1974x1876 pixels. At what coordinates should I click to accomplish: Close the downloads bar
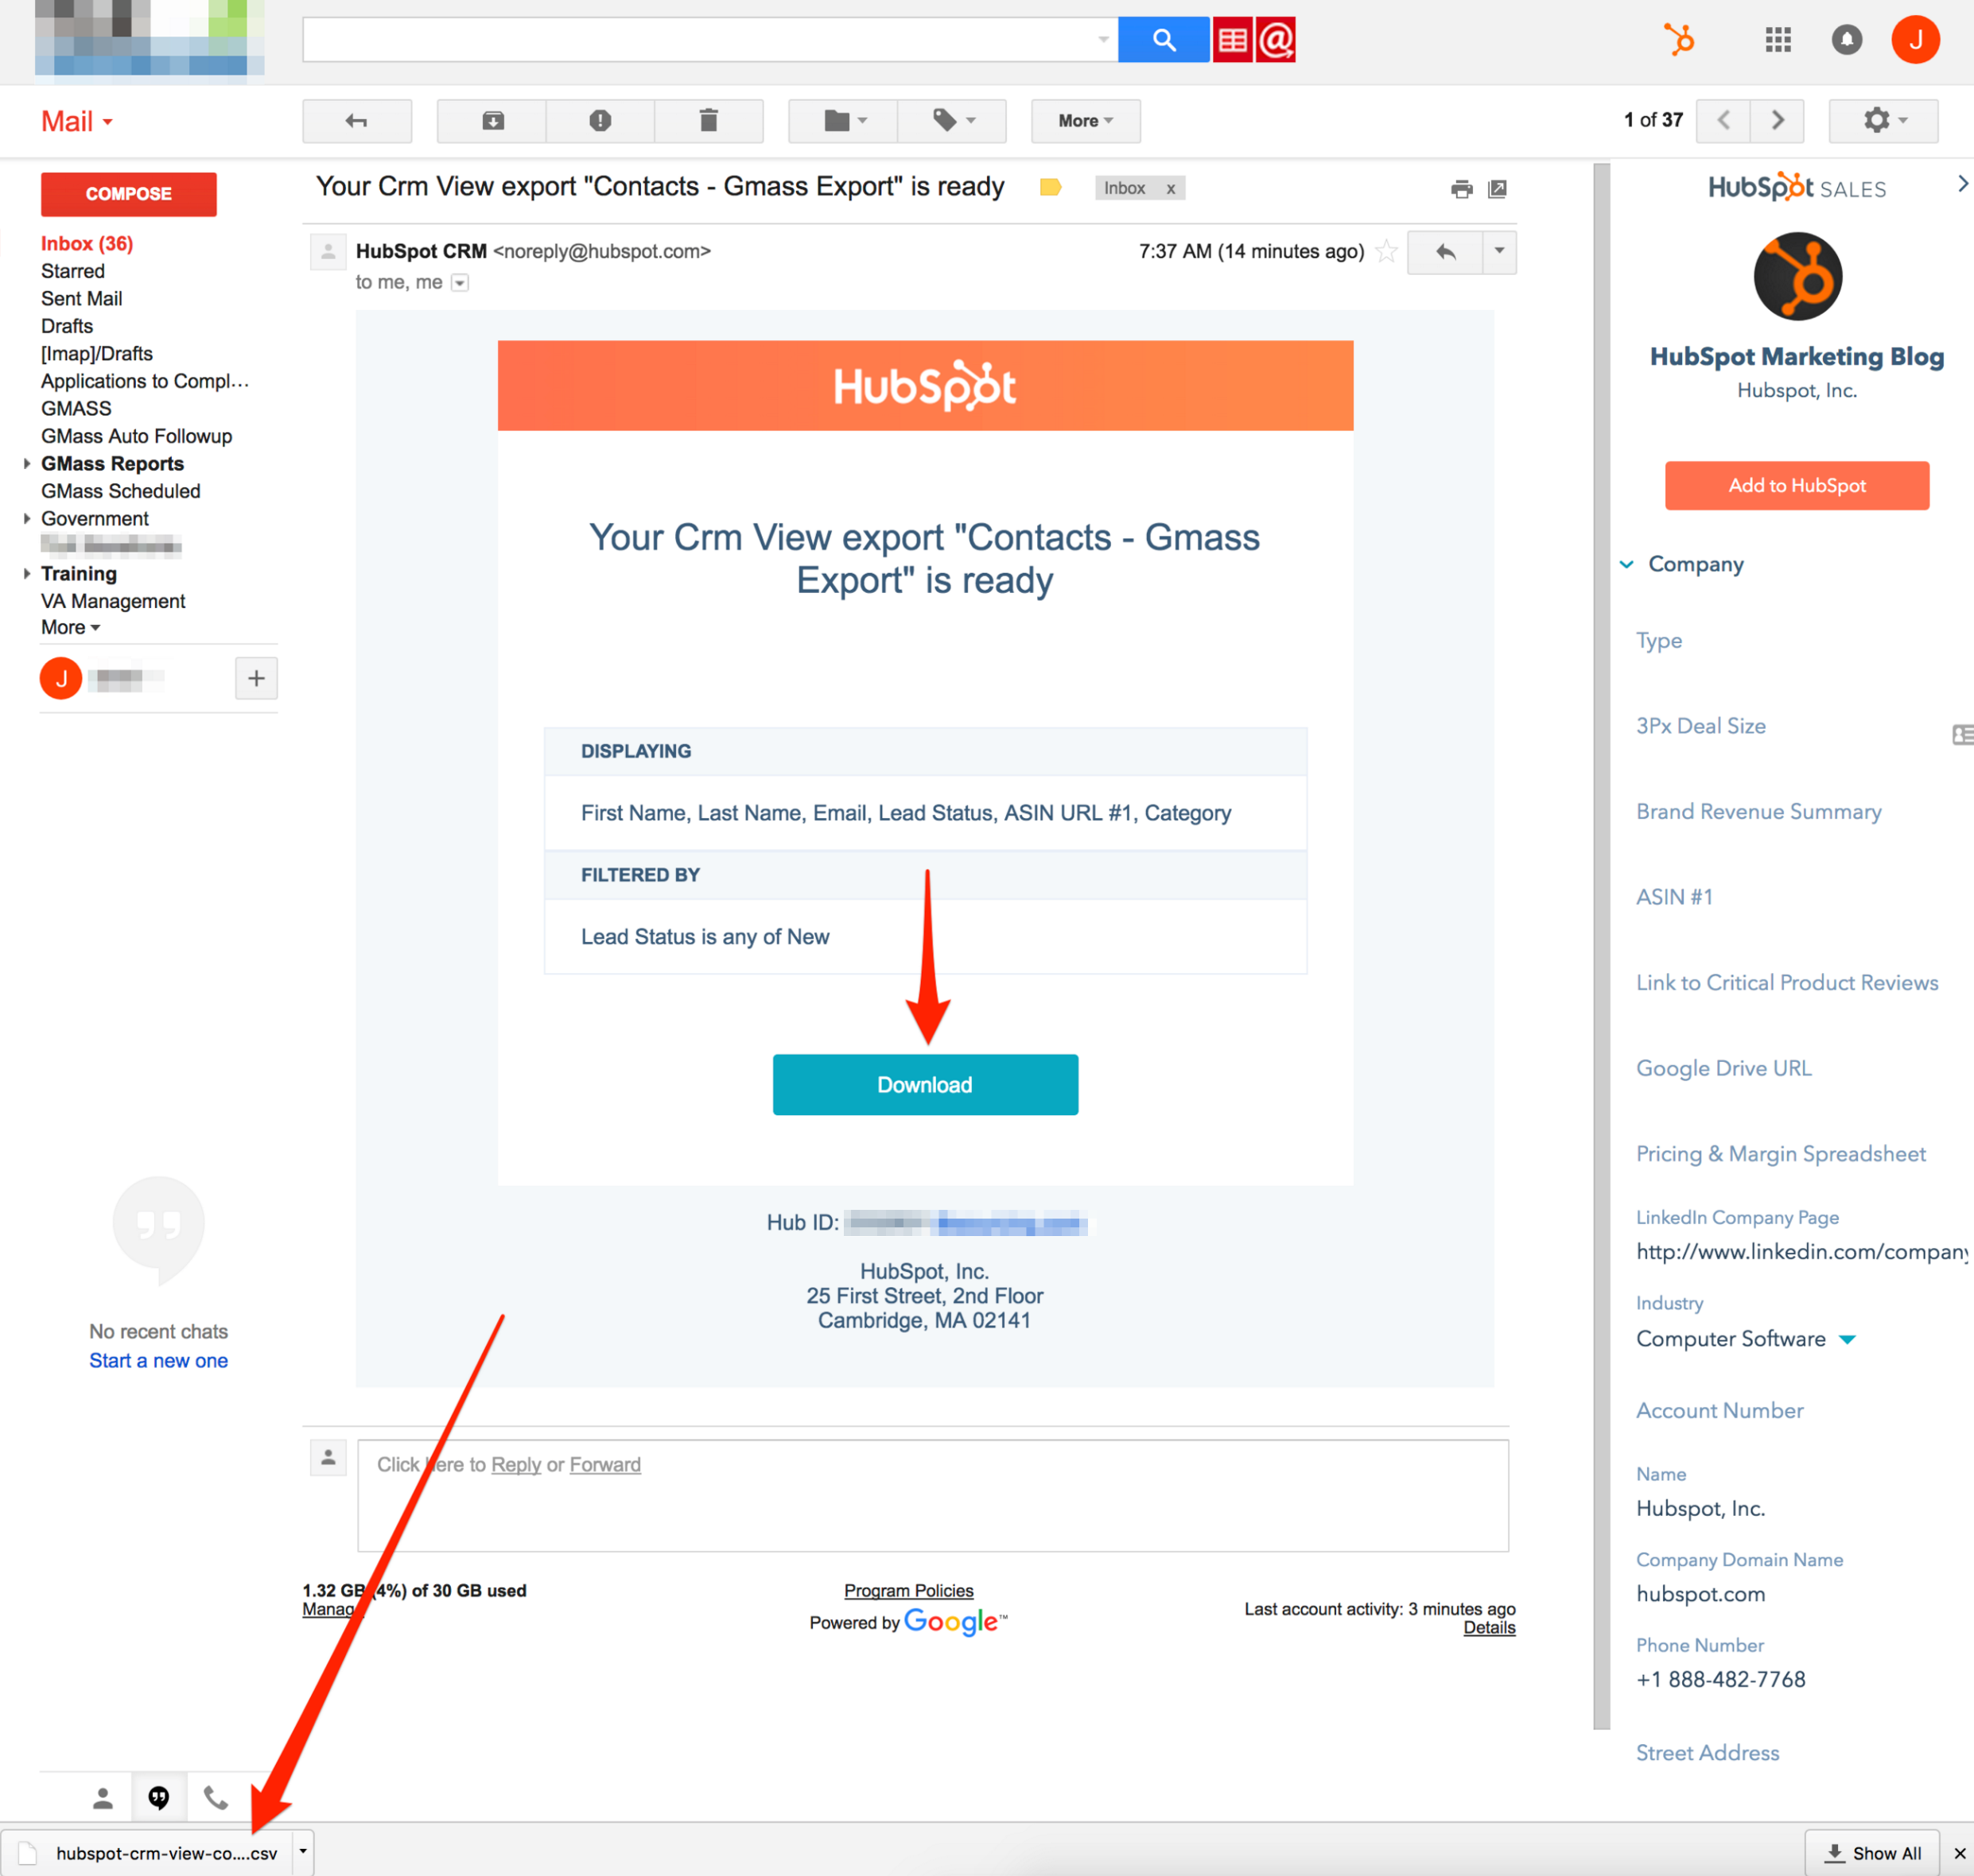tap(1959, 1853)
